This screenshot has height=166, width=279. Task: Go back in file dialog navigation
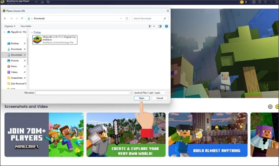coord(5,19)
